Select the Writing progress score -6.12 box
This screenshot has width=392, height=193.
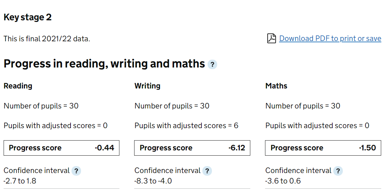[x=192, y=148]
